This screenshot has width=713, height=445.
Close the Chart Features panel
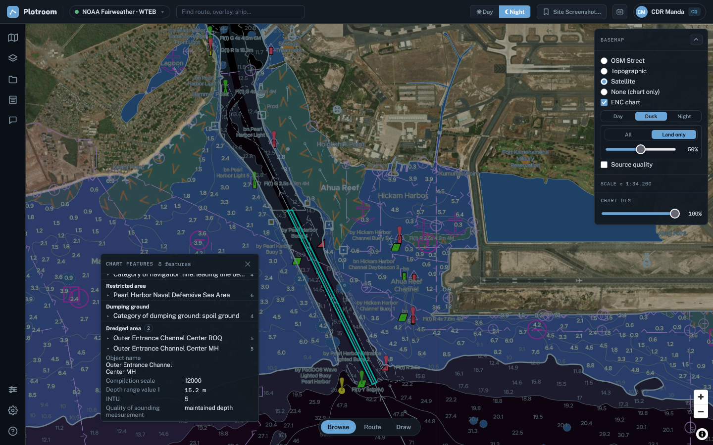point(248,264)
